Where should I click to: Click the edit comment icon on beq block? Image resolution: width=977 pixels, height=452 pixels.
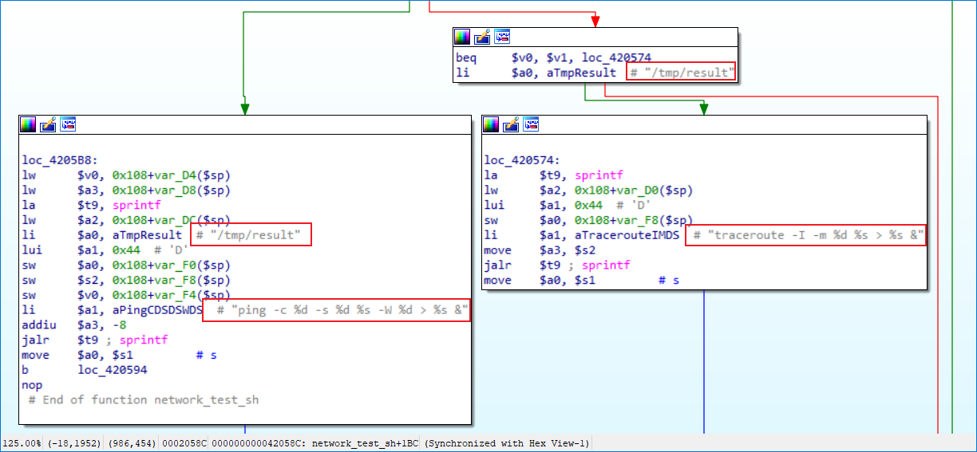point(482,37)
